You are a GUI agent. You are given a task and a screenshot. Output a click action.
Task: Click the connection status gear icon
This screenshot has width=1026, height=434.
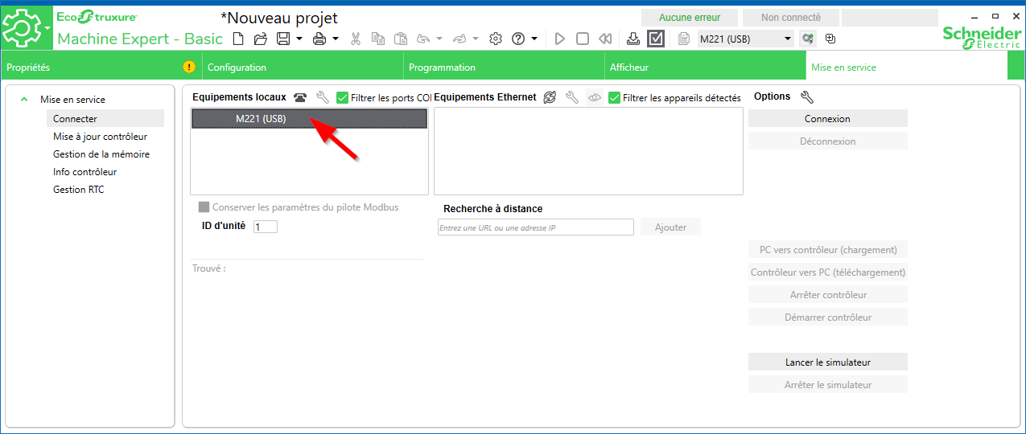808,39
